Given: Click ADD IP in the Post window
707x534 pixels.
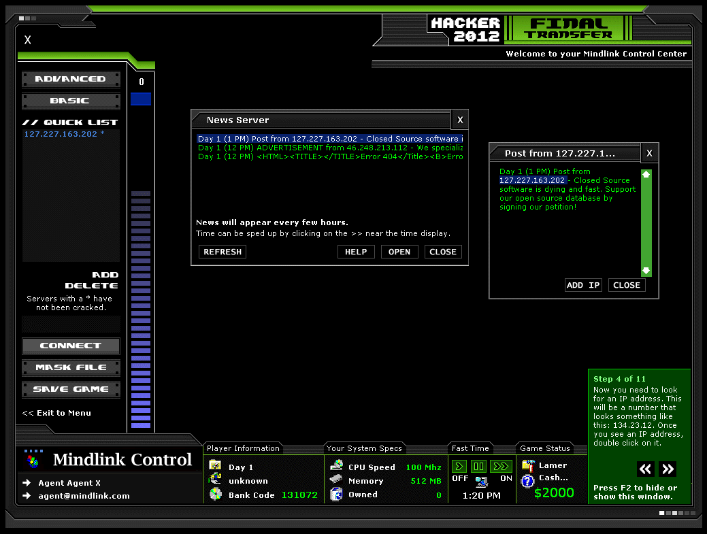Looking at the screenshot, I should click(x=583, y=285).
